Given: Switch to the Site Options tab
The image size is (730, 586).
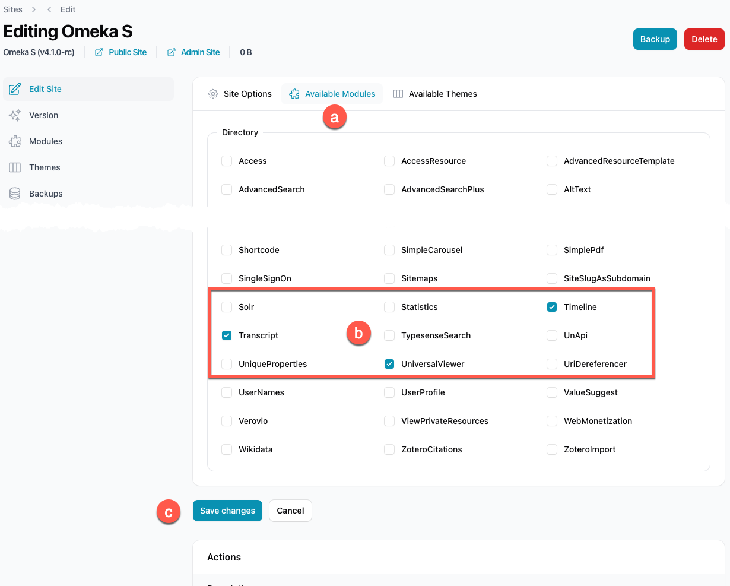Looking at the screenshot, I should point(240,94).
